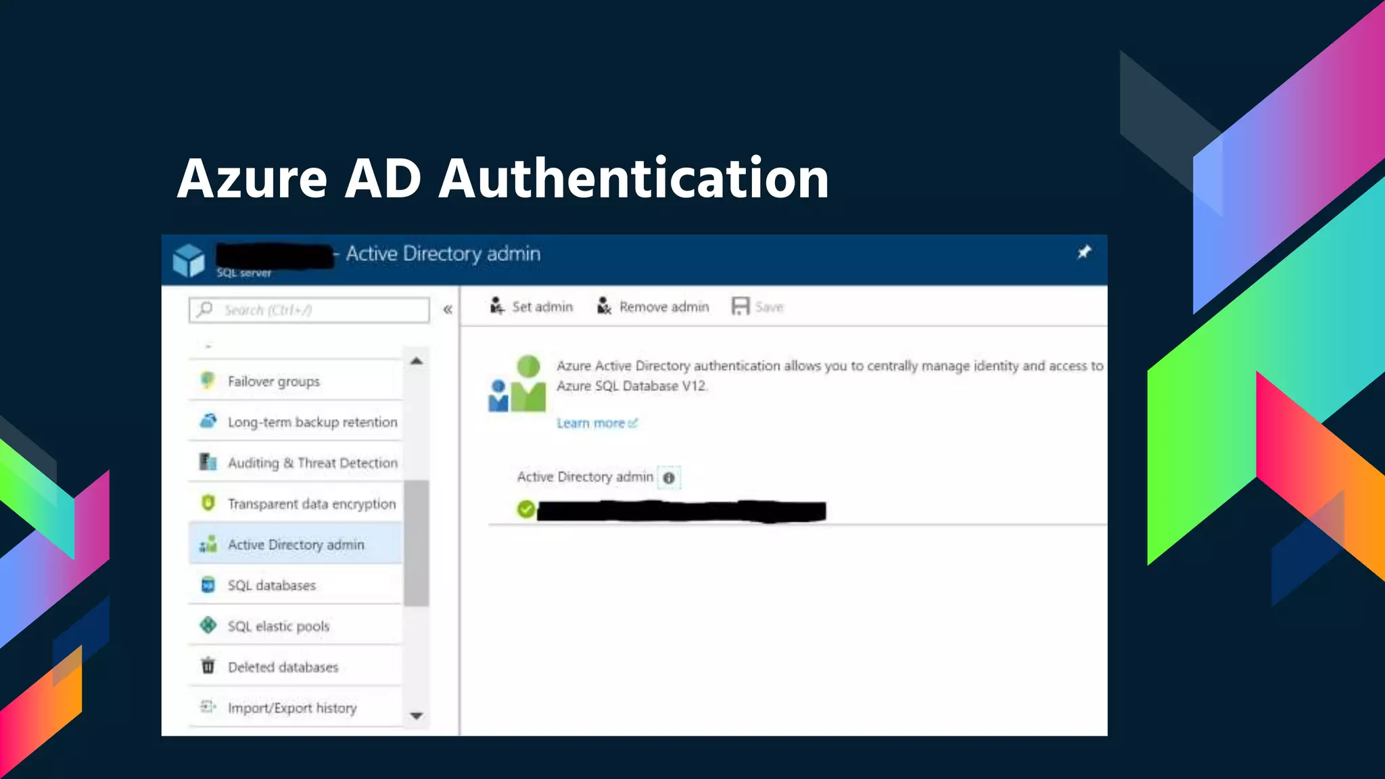
Task: Click the SQL elastic pools diamond icon
Action: 208,625
